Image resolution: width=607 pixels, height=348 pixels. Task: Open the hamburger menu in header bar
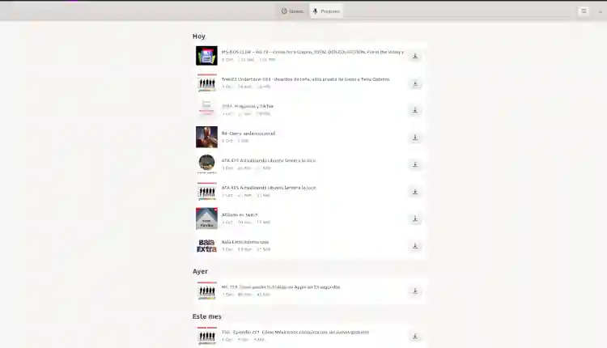click(584, 11)
